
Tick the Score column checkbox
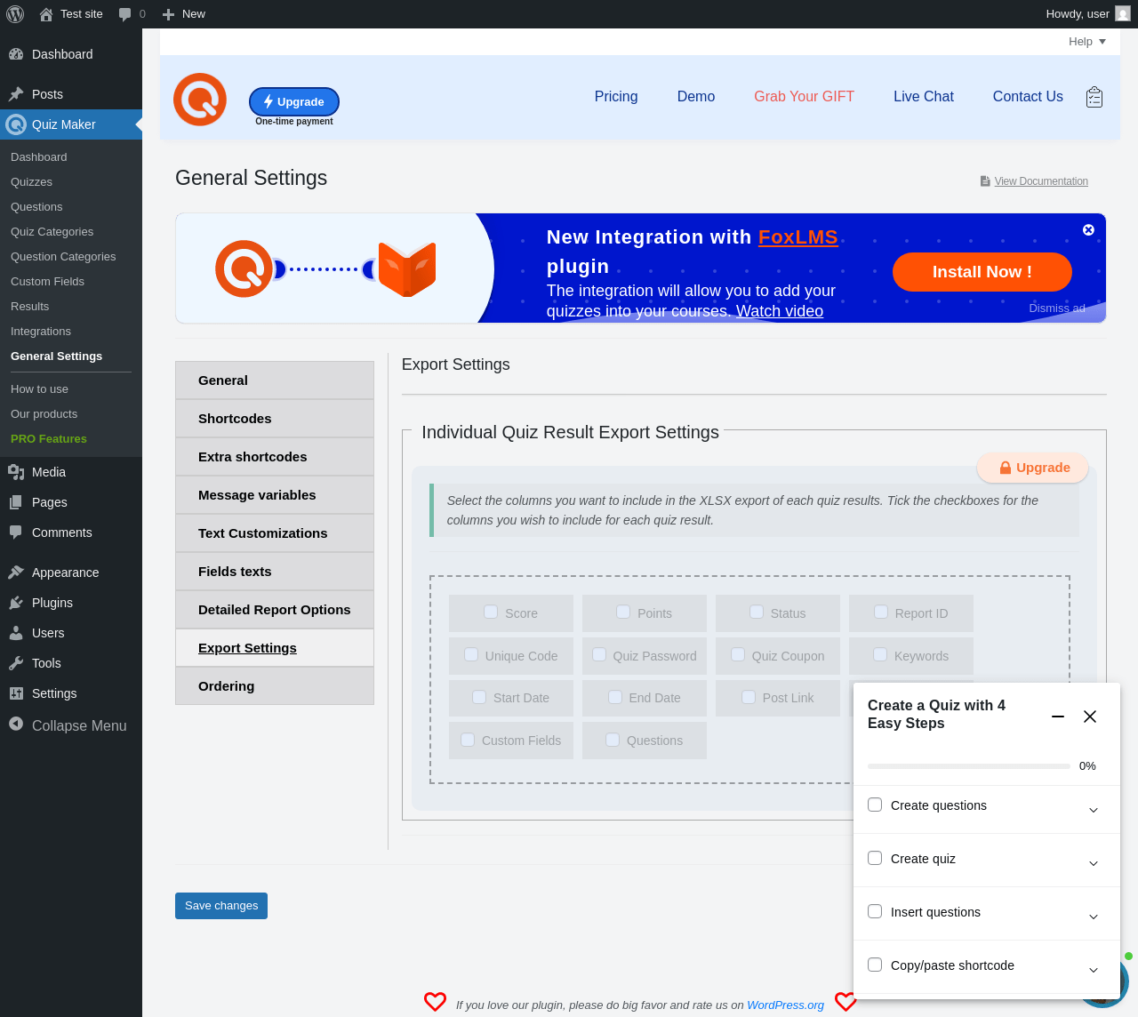pos(491,612)
